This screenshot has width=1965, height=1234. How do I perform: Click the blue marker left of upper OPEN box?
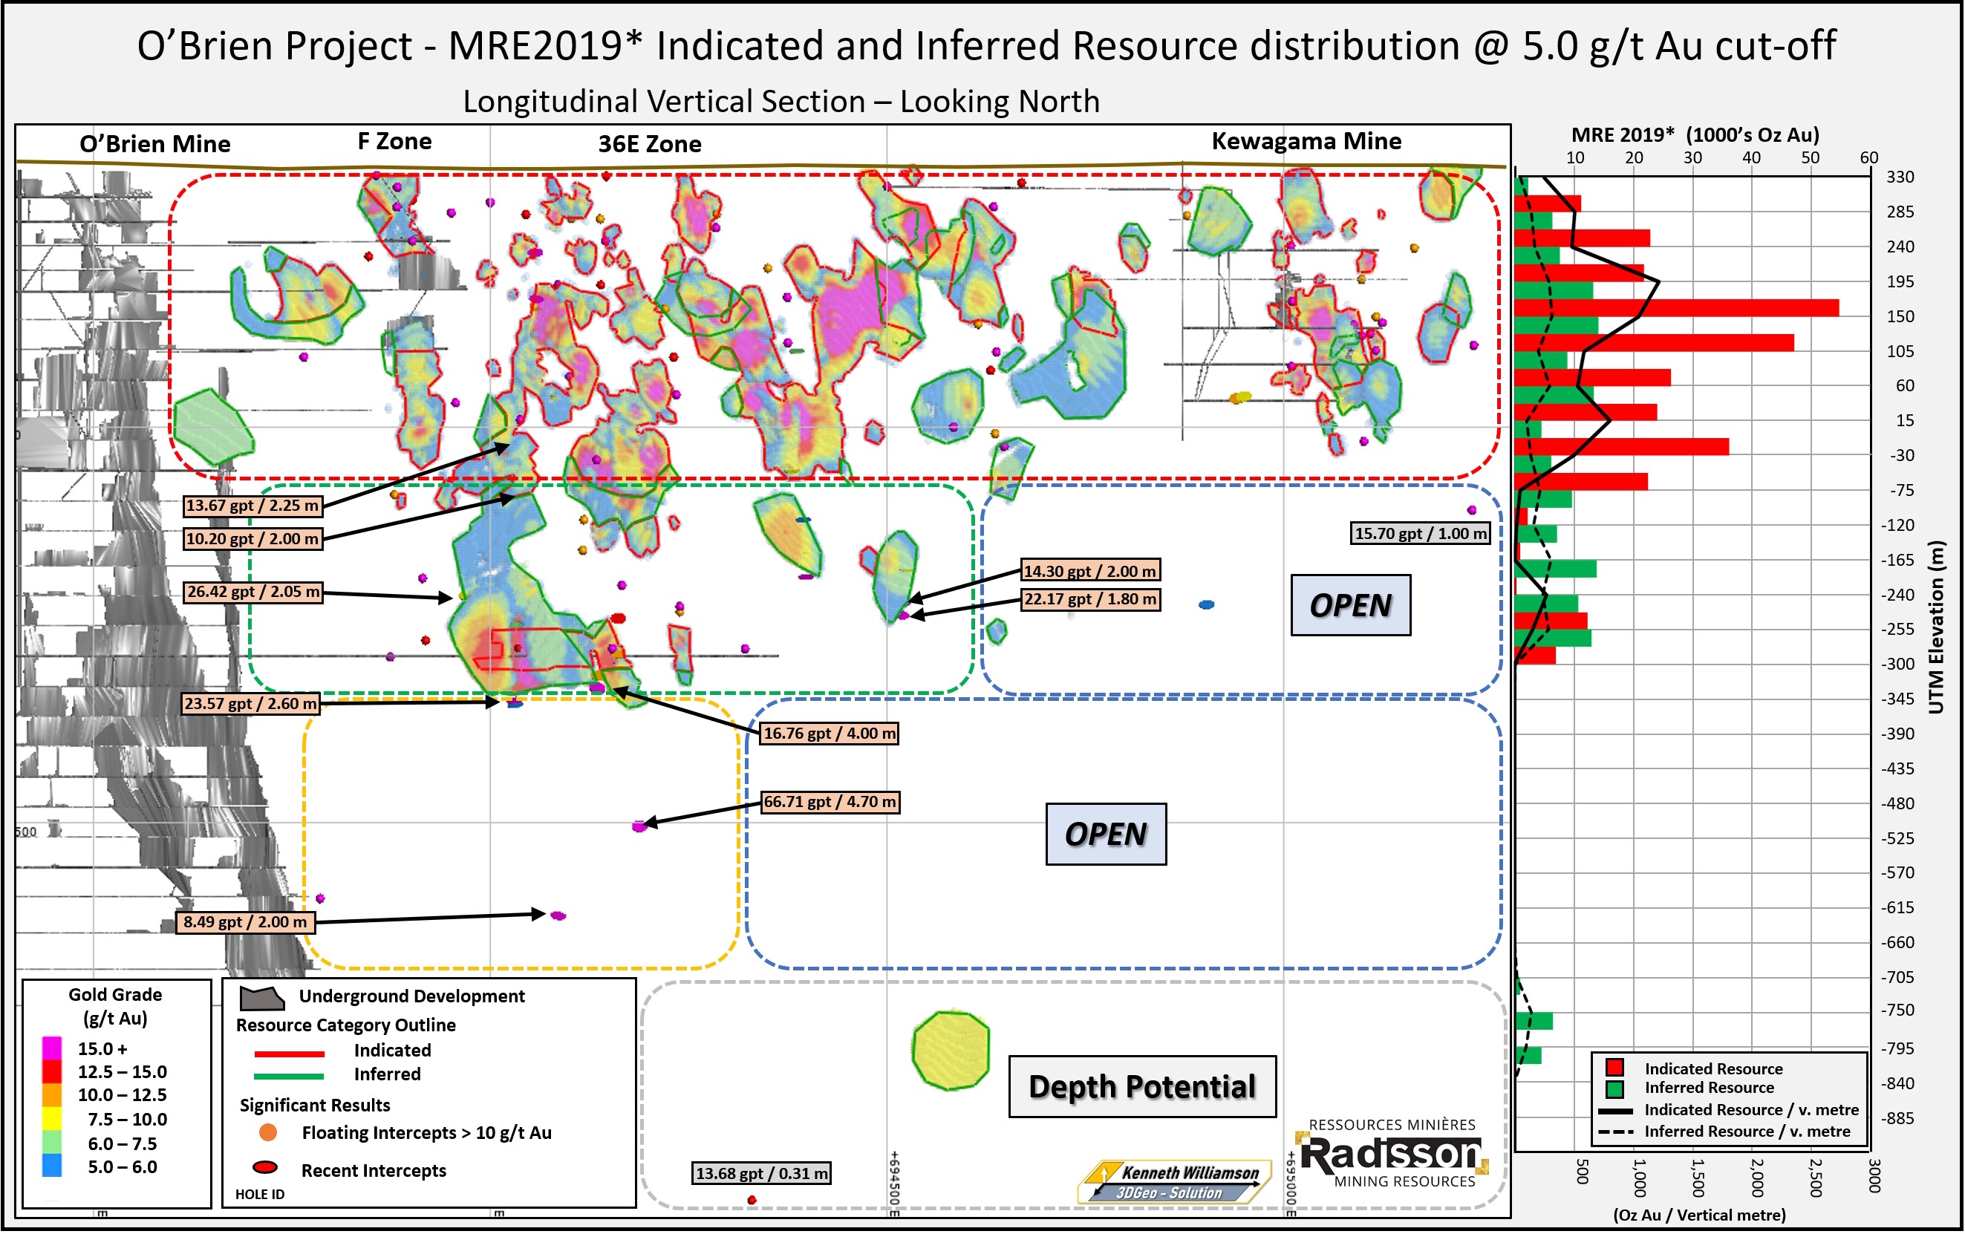point(1206,604)
